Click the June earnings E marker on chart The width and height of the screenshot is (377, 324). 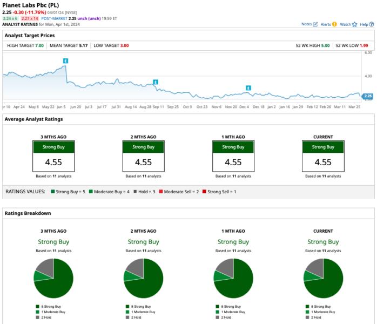pyautogui.click(x=65, y=61)
